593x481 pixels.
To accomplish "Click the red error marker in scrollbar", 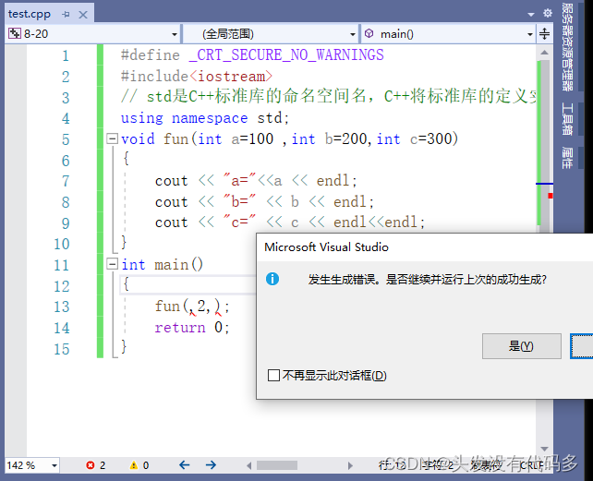I will [x=551, y=196].
